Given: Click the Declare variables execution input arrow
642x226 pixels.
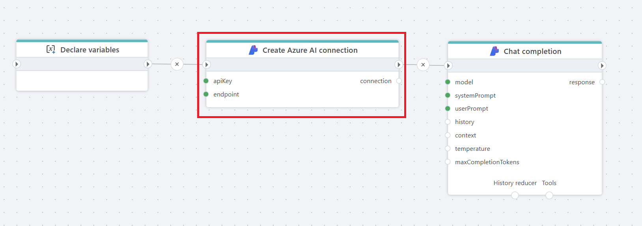Looking at the screenshot, I should (17, 64).
